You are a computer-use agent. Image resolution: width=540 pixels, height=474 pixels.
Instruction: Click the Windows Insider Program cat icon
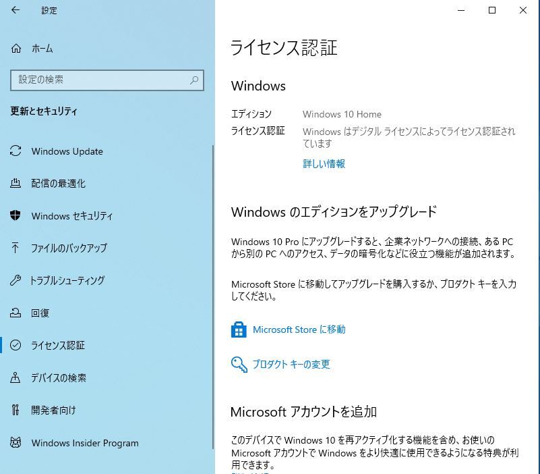tap(16, 442)
